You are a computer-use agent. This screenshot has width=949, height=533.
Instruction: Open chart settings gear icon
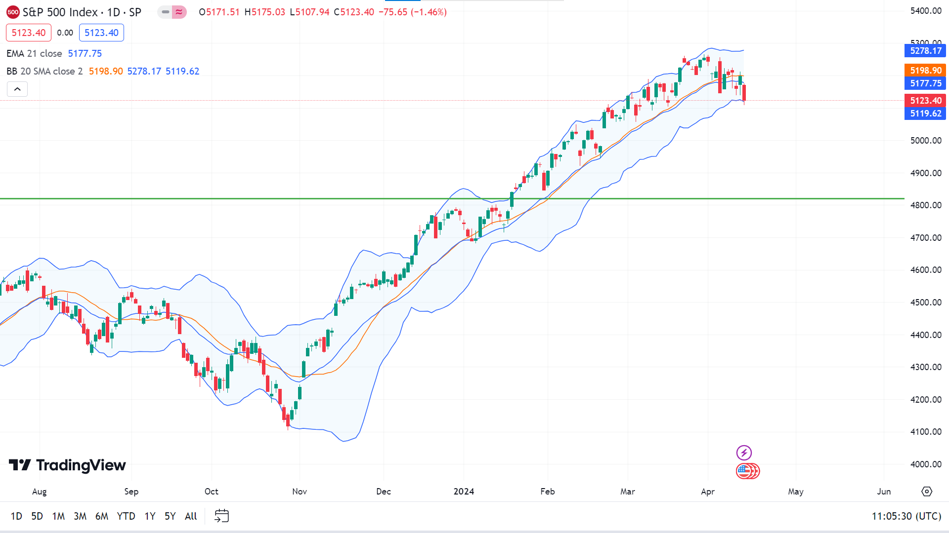(927, 492)
